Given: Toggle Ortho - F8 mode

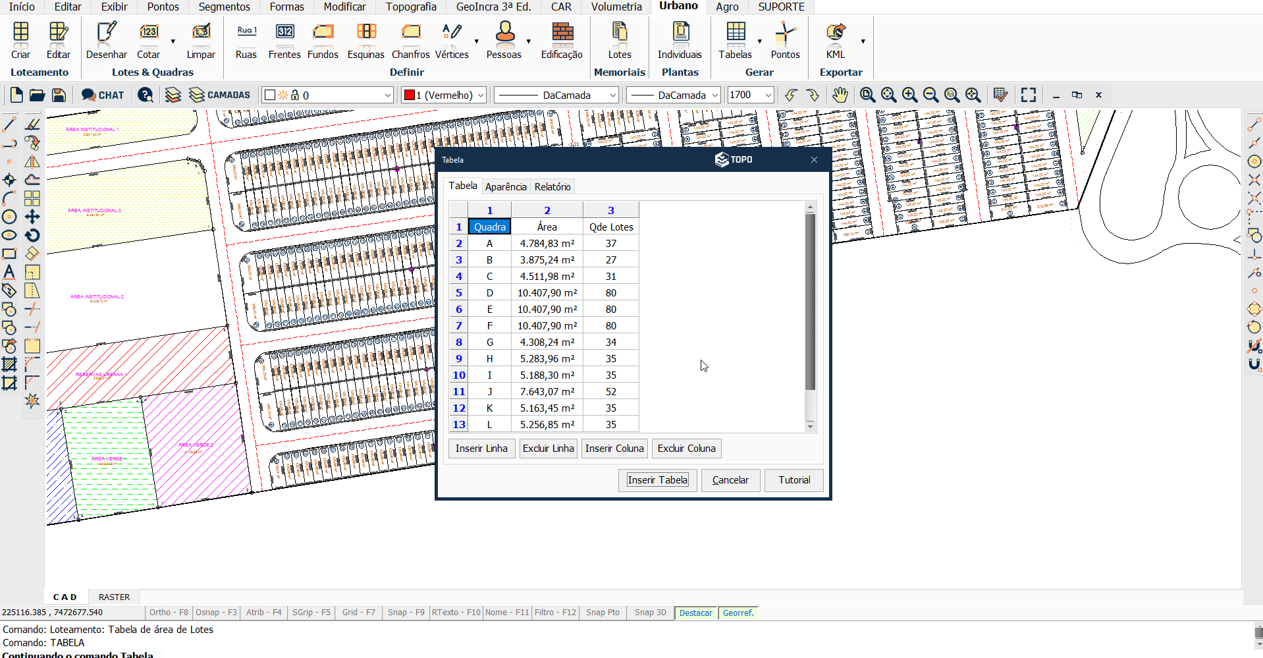Looking at the screenshot, I should tap(169, 613).
